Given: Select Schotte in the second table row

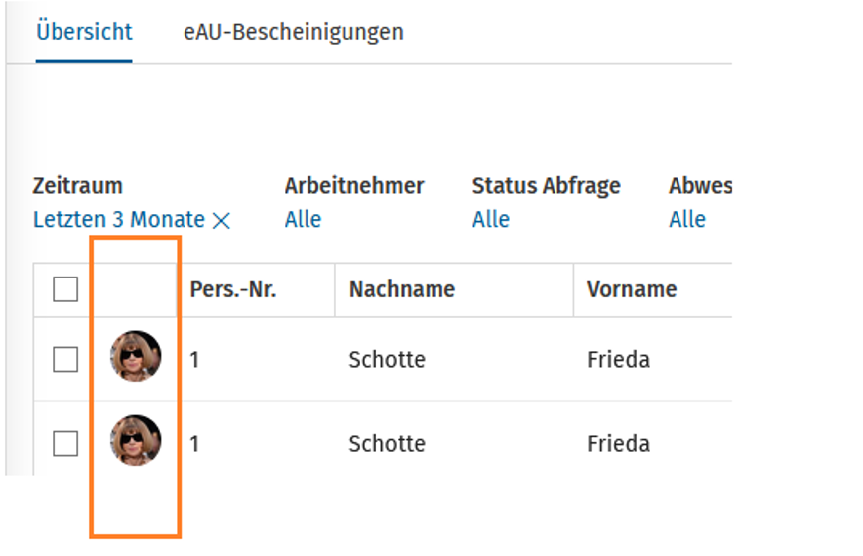Looking at the screenshot, I should coord(387,444).
